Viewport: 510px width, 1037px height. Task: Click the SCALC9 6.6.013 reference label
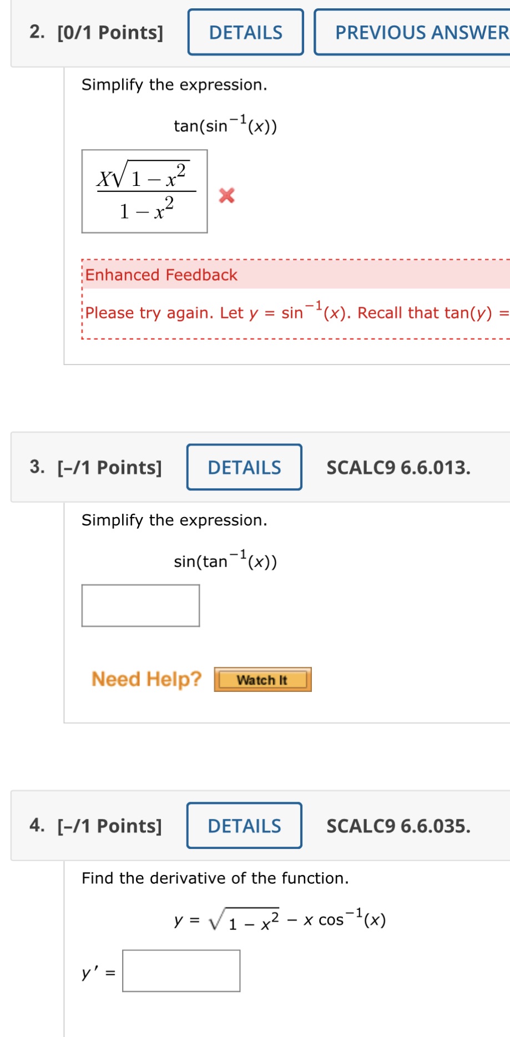pyautogui.click(x=398, y=468)
